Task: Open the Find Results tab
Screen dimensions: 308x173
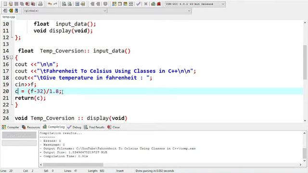Action: pyautogui.click(x=94, y=127)
